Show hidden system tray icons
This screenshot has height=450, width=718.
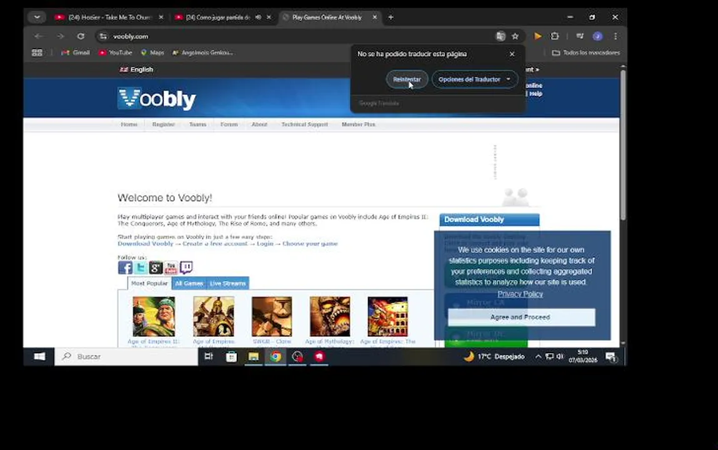pyautogui.click(x=539, y=356)
